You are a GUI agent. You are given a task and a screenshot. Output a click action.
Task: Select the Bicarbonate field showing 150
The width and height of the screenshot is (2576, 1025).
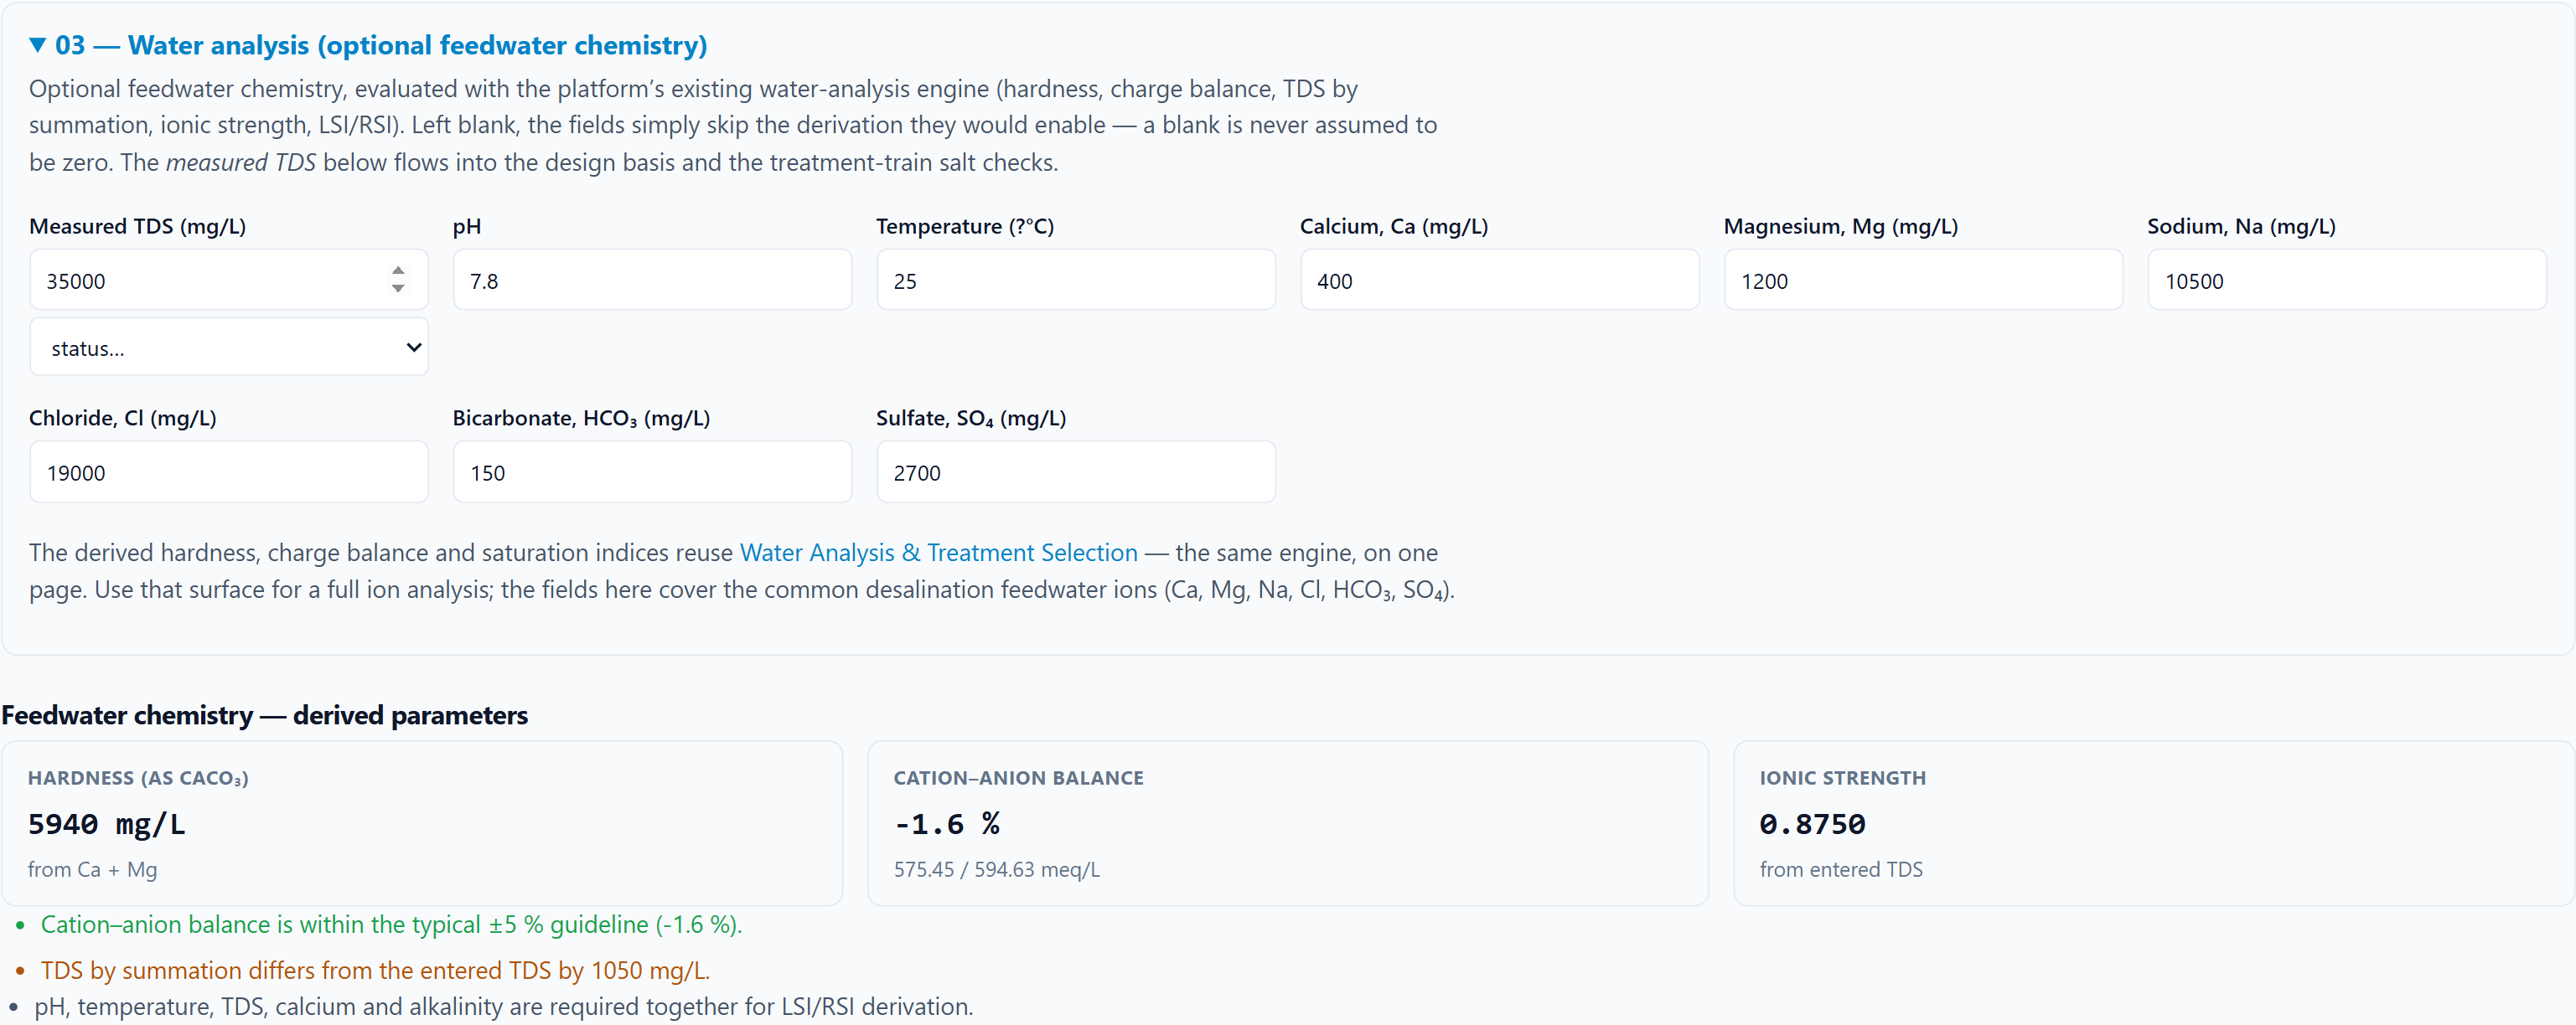tap(652, 472)
